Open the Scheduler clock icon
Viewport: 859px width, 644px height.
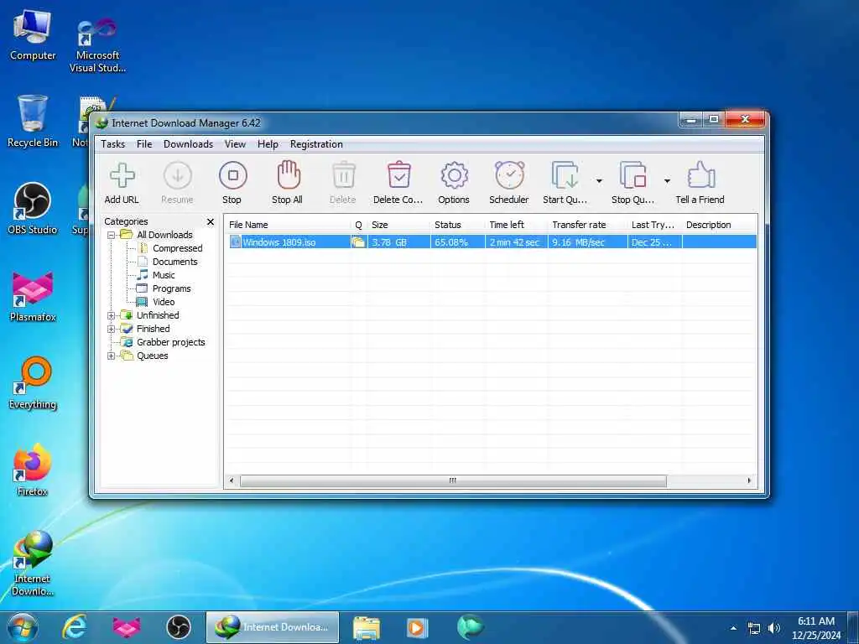coord(509,175)
